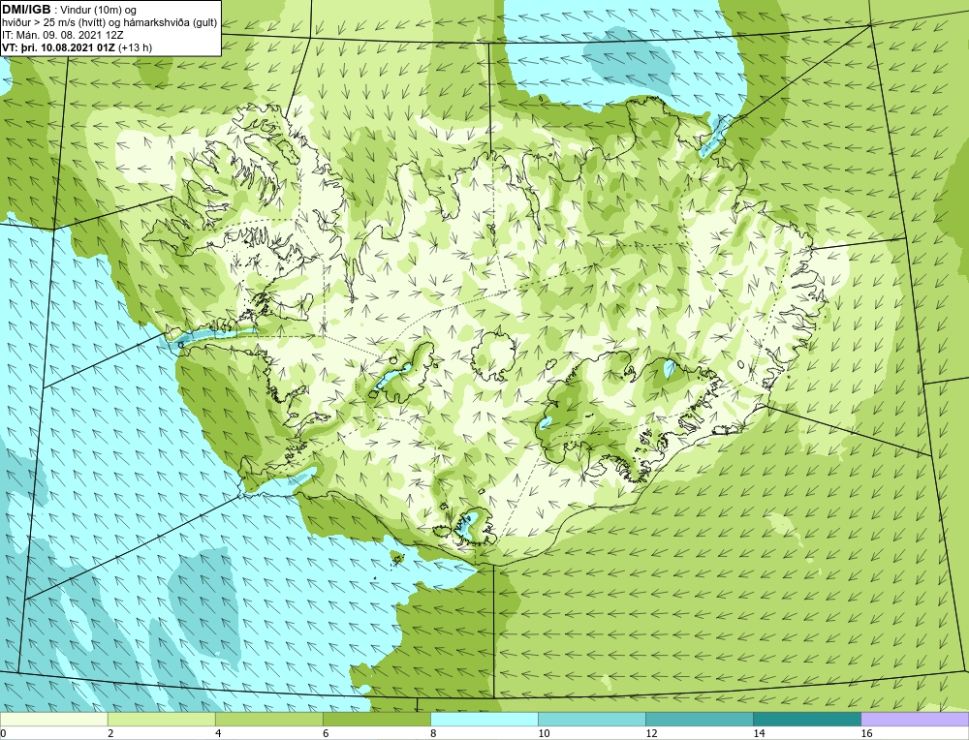Click the 0–2 m/s pale yellow legend swatch
The height and width of the screenshot is (740, 969).
click(54, 720)
